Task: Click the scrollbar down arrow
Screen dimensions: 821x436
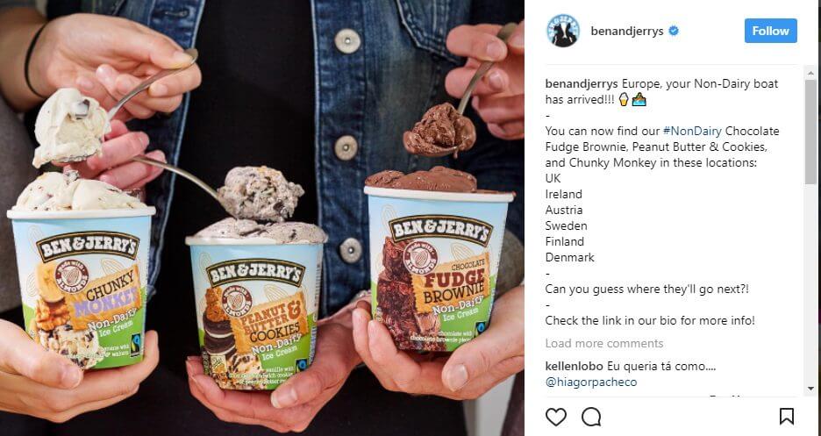Action: click(810, 389)
